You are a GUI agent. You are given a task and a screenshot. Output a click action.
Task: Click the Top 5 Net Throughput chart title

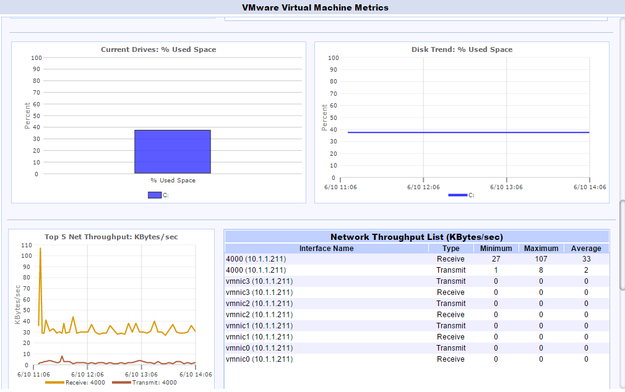click(x=111, y=237)
